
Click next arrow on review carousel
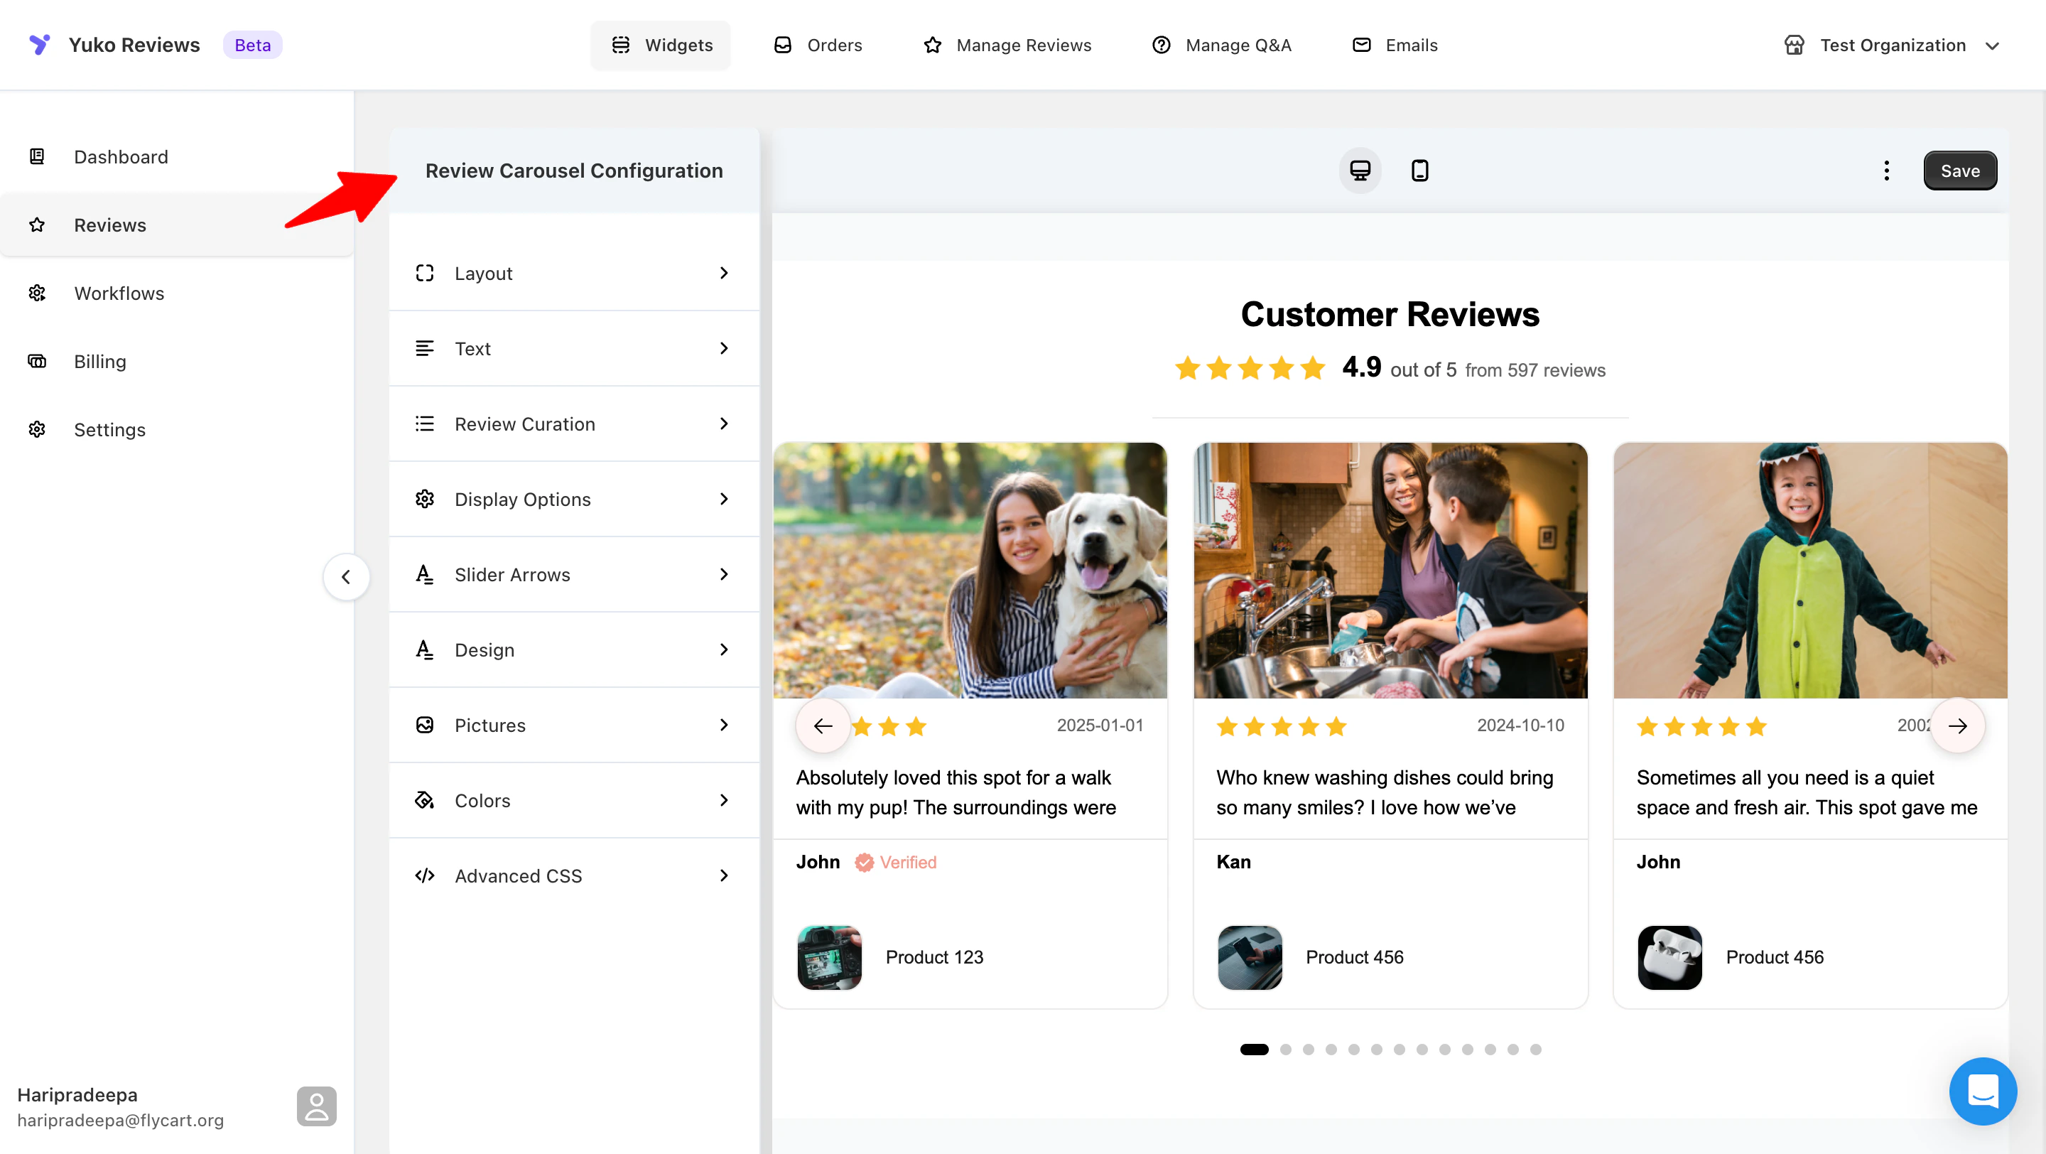click(1957, 725)
